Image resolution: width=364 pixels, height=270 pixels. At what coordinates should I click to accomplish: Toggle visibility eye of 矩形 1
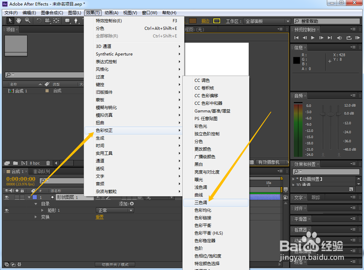[x=7, y=210]
